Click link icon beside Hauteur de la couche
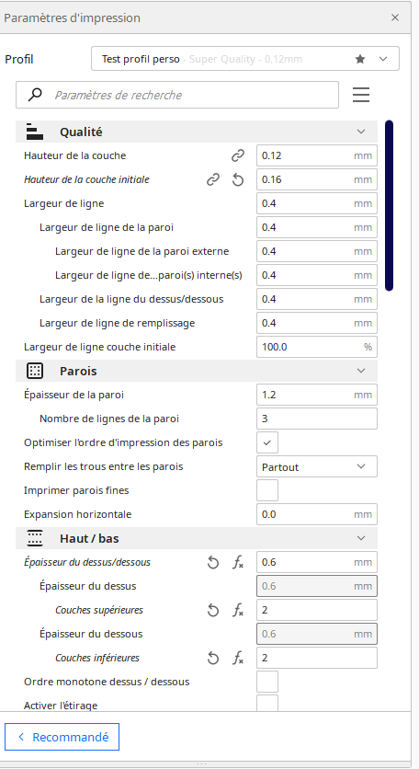 point(238,156)
